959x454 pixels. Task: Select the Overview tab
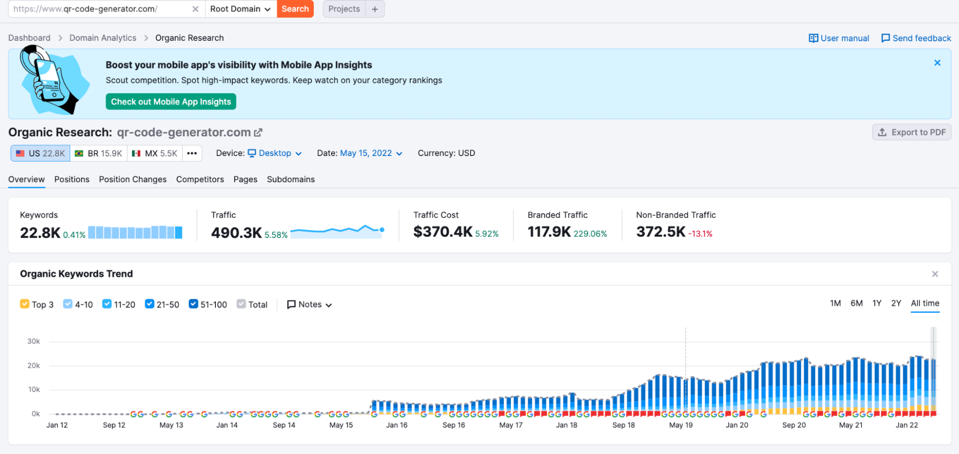coord(26,179)
